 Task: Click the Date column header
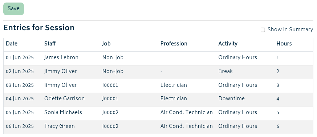[12, 44]
